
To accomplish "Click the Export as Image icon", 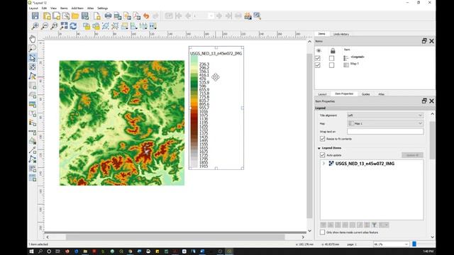I will click(x=118, y=16).
